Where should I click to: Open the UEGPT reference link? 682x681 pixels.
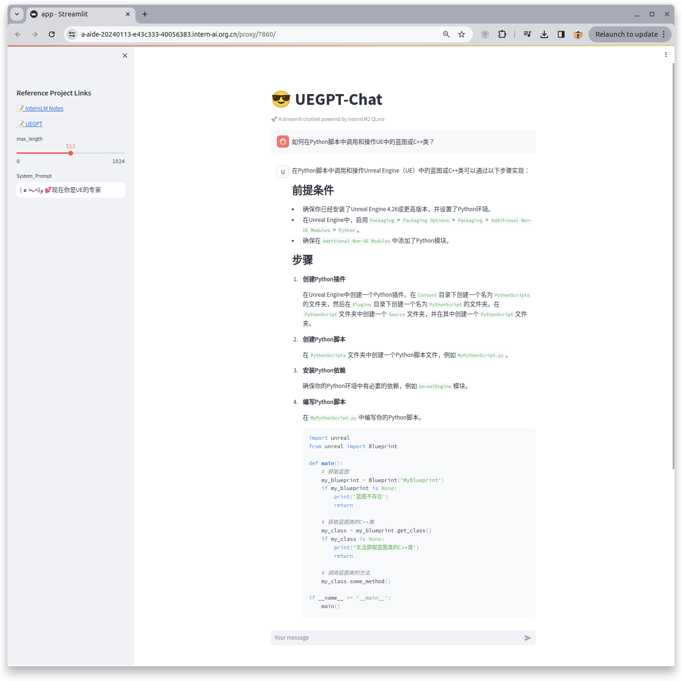coord(30,124)
